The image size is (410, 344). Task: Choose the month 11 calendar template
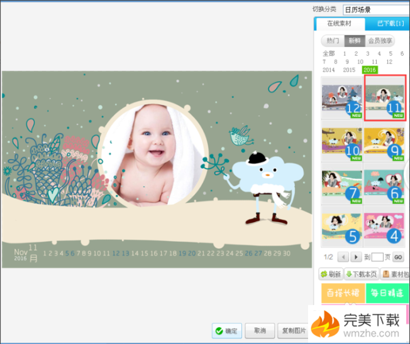tap(385, 98)
